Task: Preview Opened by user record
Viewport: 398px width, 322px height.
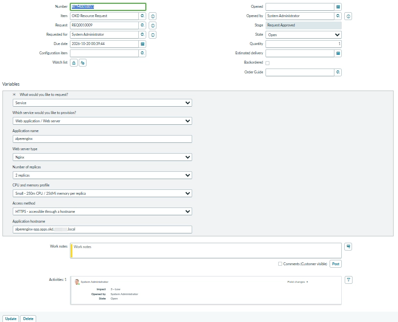Action: point(348,16)
